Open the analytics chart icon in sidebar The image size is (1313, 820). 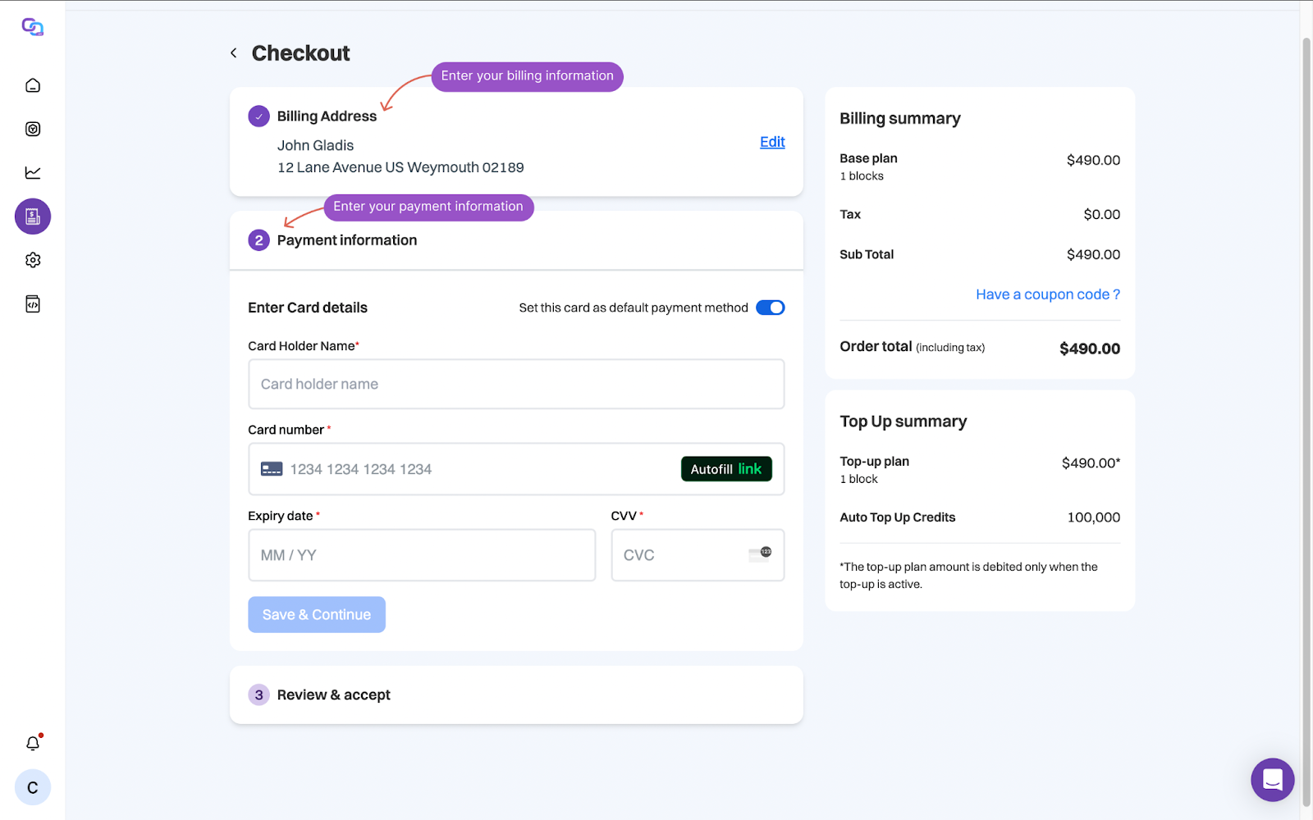pyautogui.click(x=33, y=172)
